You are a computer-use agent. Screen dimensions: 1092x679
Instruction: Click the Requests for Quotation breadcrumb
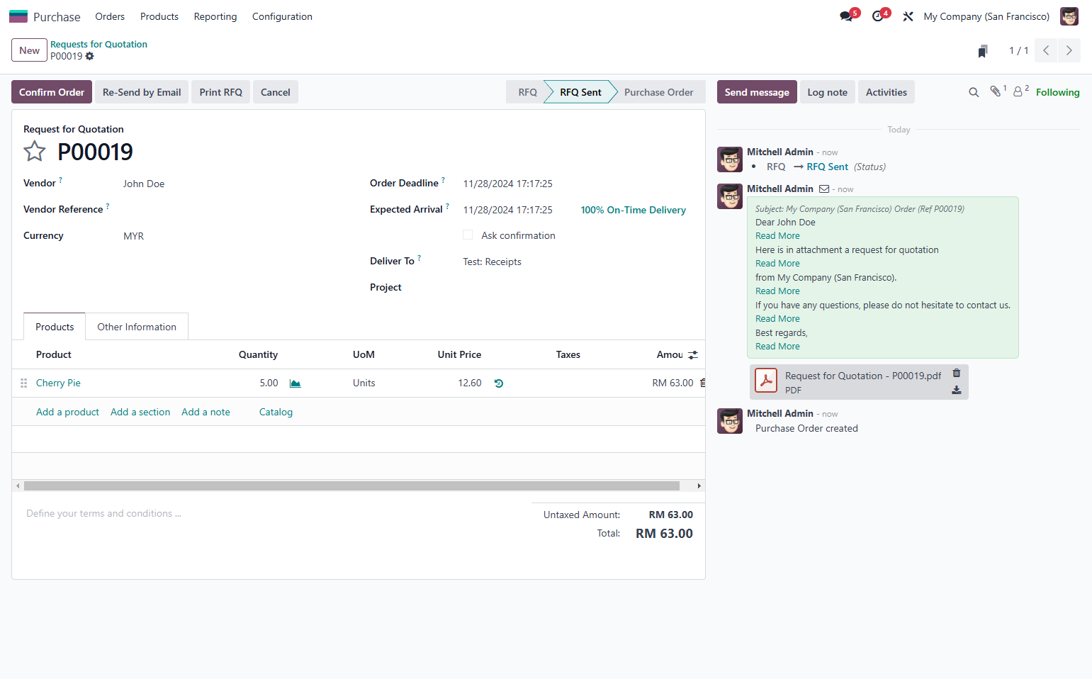(x=98, y=44)
